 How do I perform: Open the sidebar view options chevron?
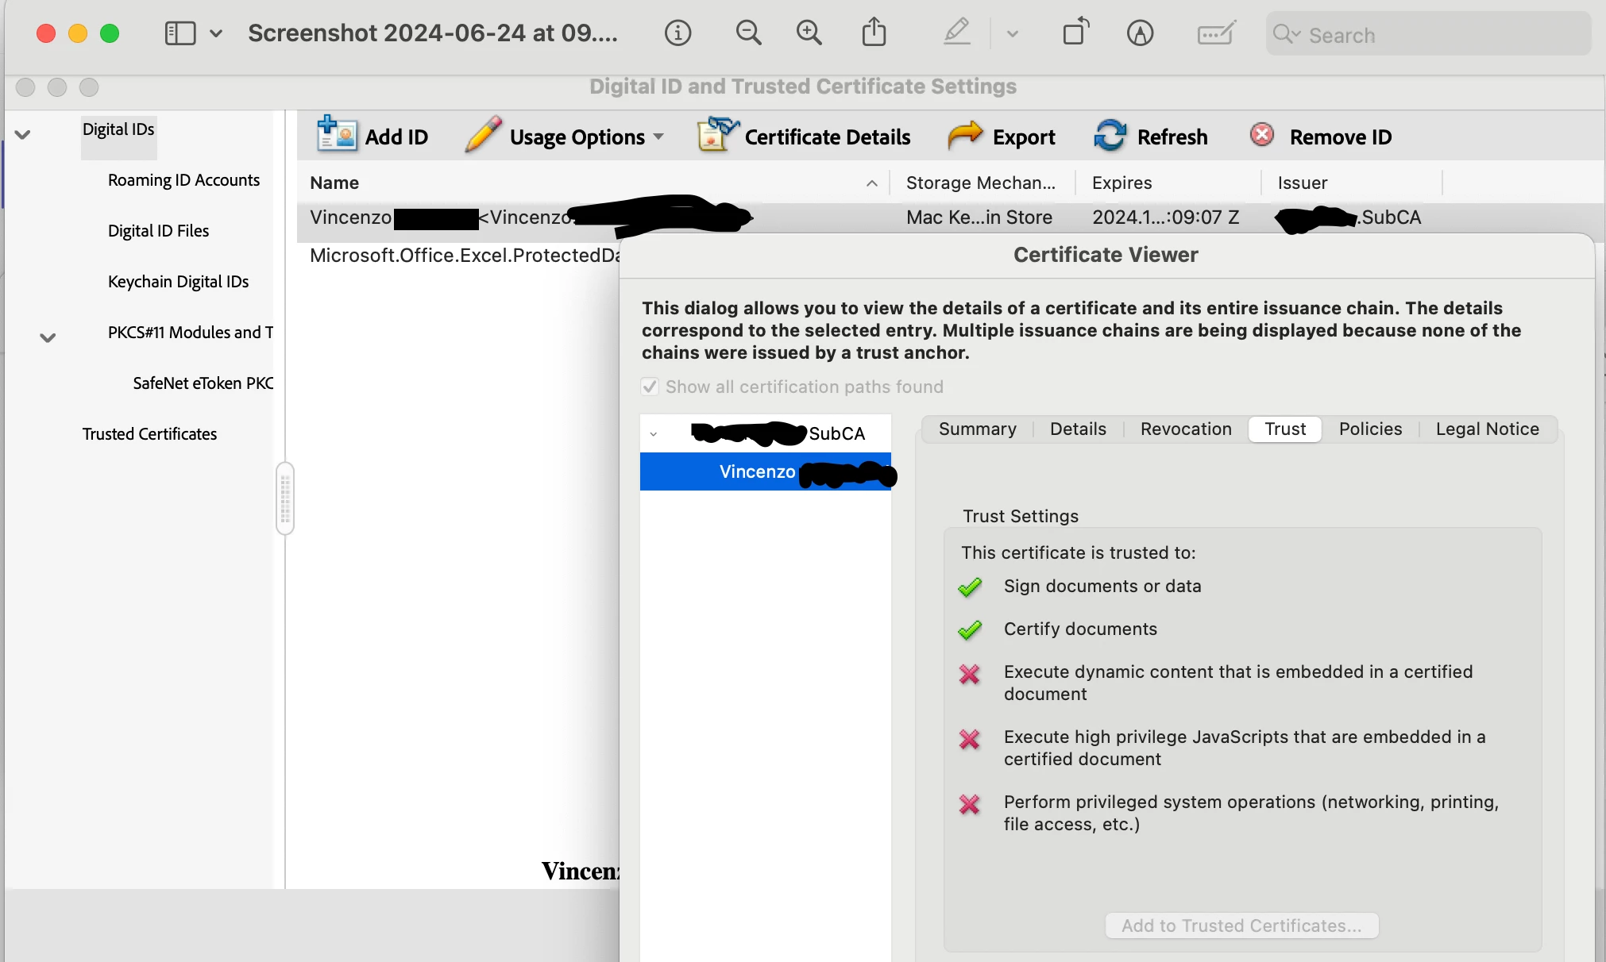215,33
